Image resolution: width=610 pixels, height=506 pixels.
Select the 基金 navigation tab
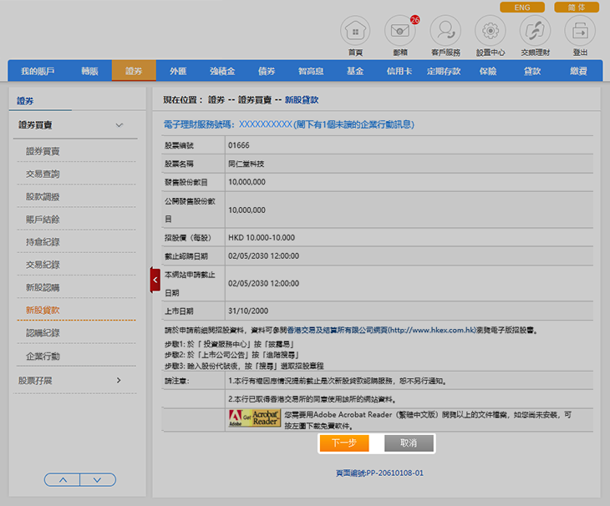[x=354, y=72]
